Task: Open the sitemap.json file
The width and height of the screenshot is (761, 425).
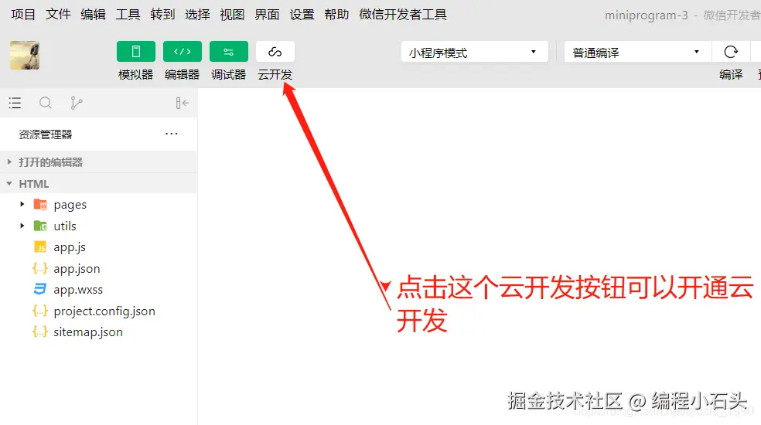Action: point(88,332)
